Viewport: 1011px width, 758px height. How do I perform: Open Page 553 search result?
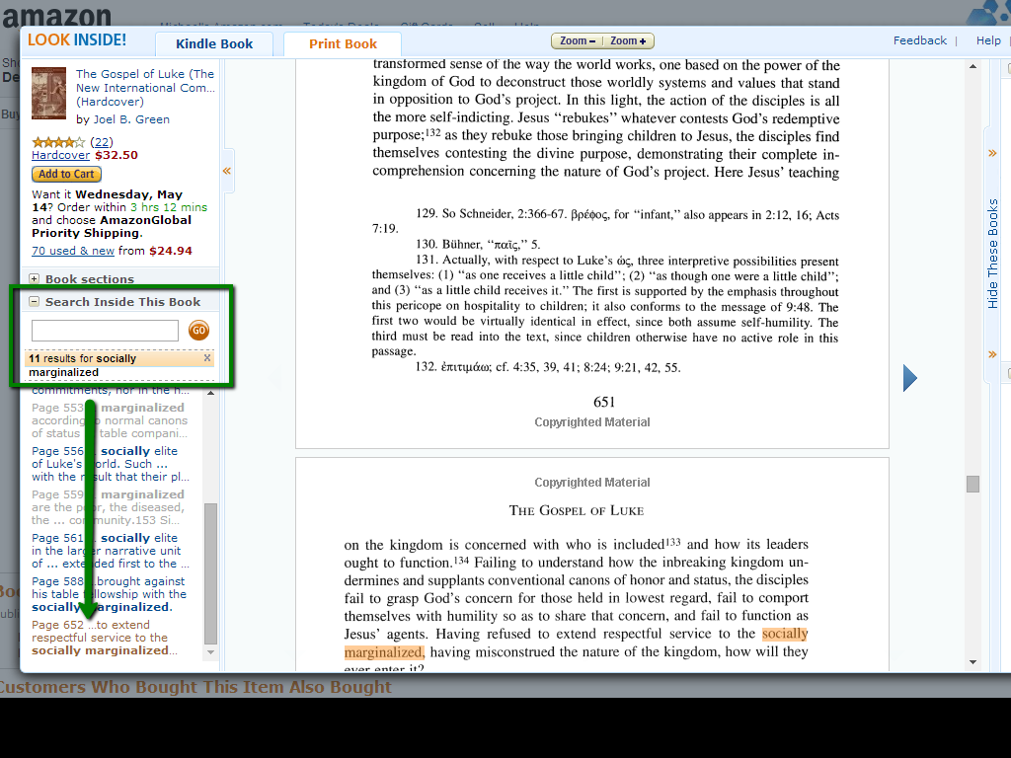pos(110,420)
